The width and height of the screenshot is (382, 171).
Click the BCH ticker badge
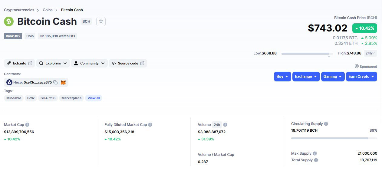click(86, 21)
